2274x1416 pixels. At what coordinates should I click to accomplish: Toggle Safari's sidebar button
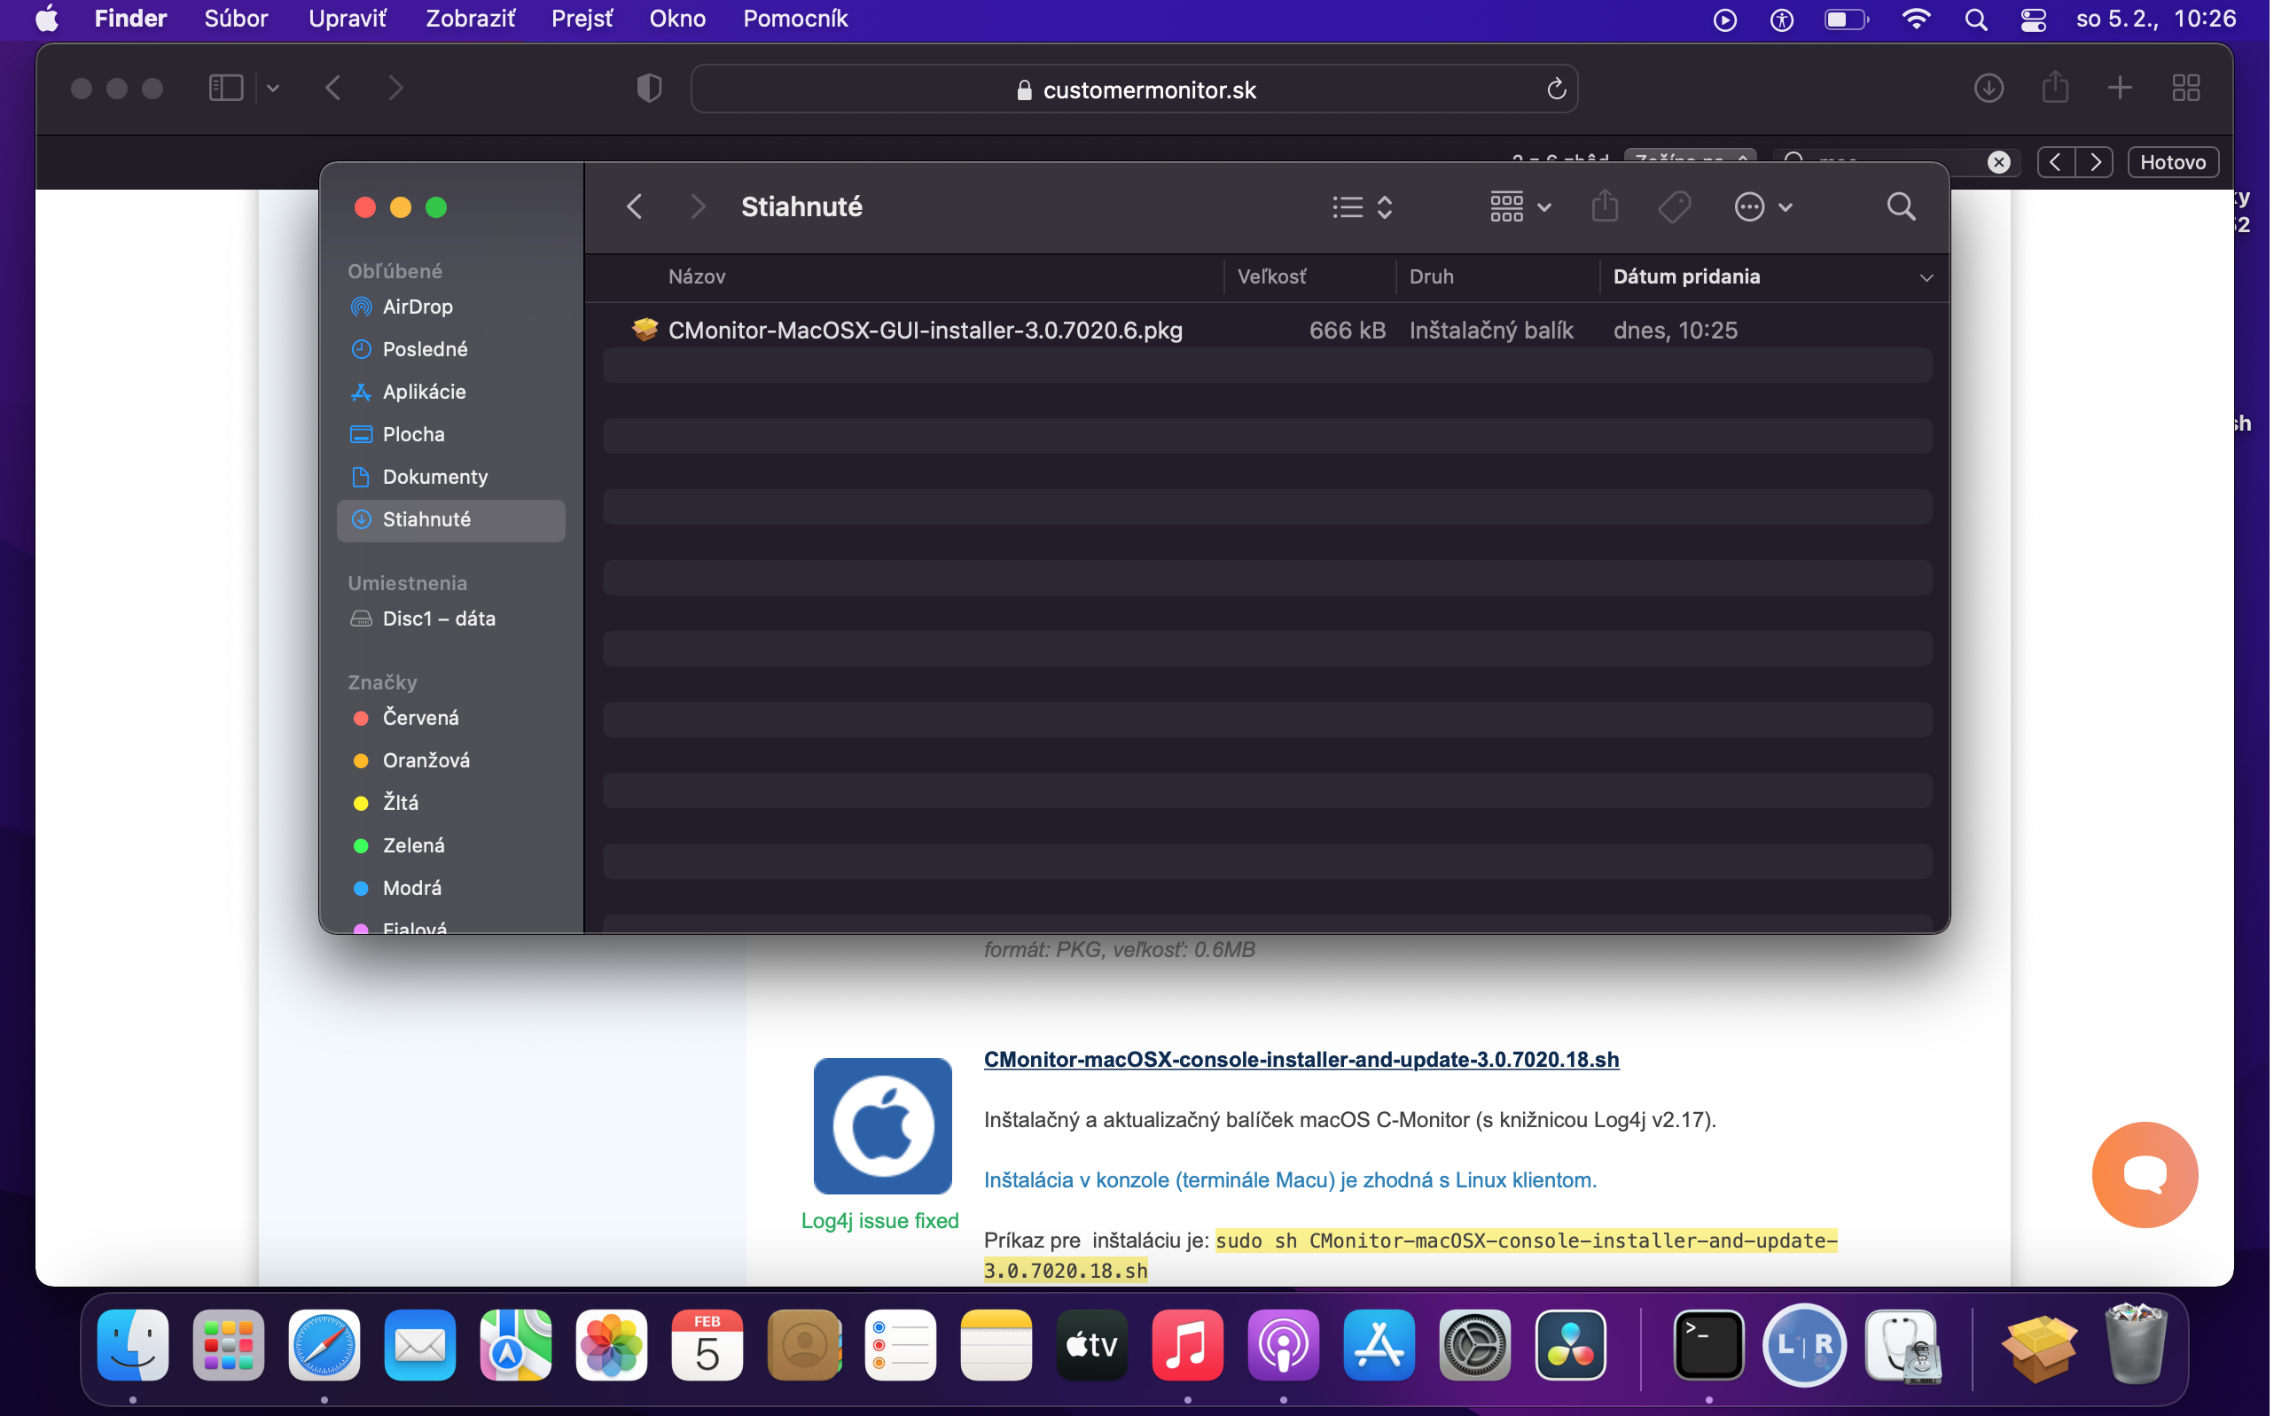(226, 89)
